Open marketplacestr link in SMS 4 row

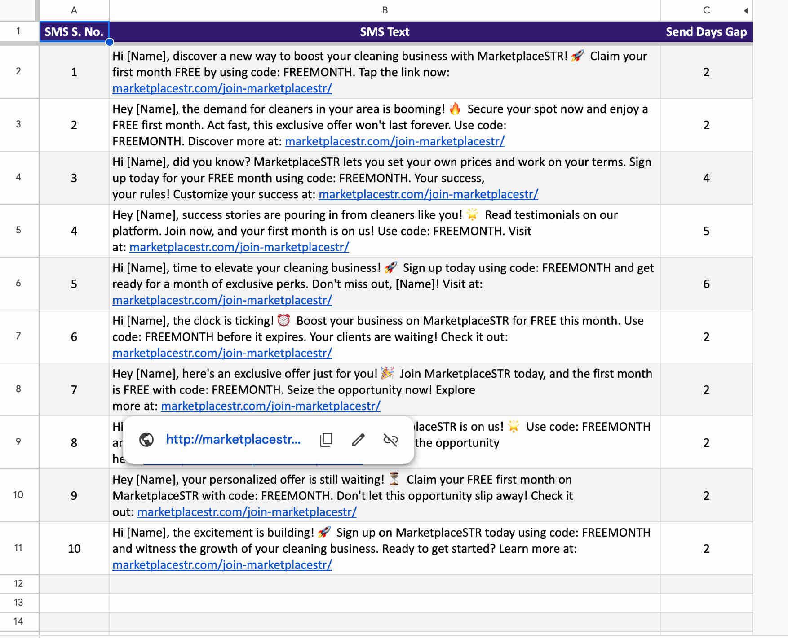[x=239, y=247]
